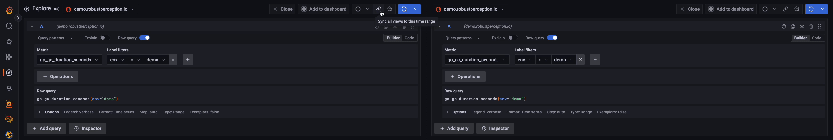The height and width of the screenshot is (140, 833).
Task: Close the left Explore pane
Action: click(282, 9)
